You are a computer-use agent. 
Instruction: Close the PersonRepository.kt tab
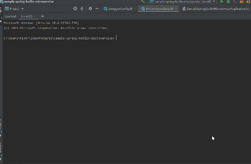tap(176, 9)
